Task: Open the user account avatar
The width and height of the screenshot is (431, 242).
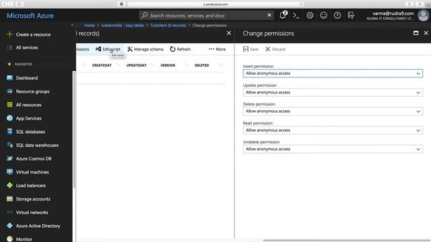Action: [x=423, y=15]
